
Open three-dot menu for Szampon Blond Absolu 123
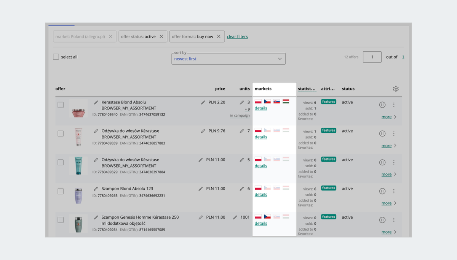coord(394,191)
